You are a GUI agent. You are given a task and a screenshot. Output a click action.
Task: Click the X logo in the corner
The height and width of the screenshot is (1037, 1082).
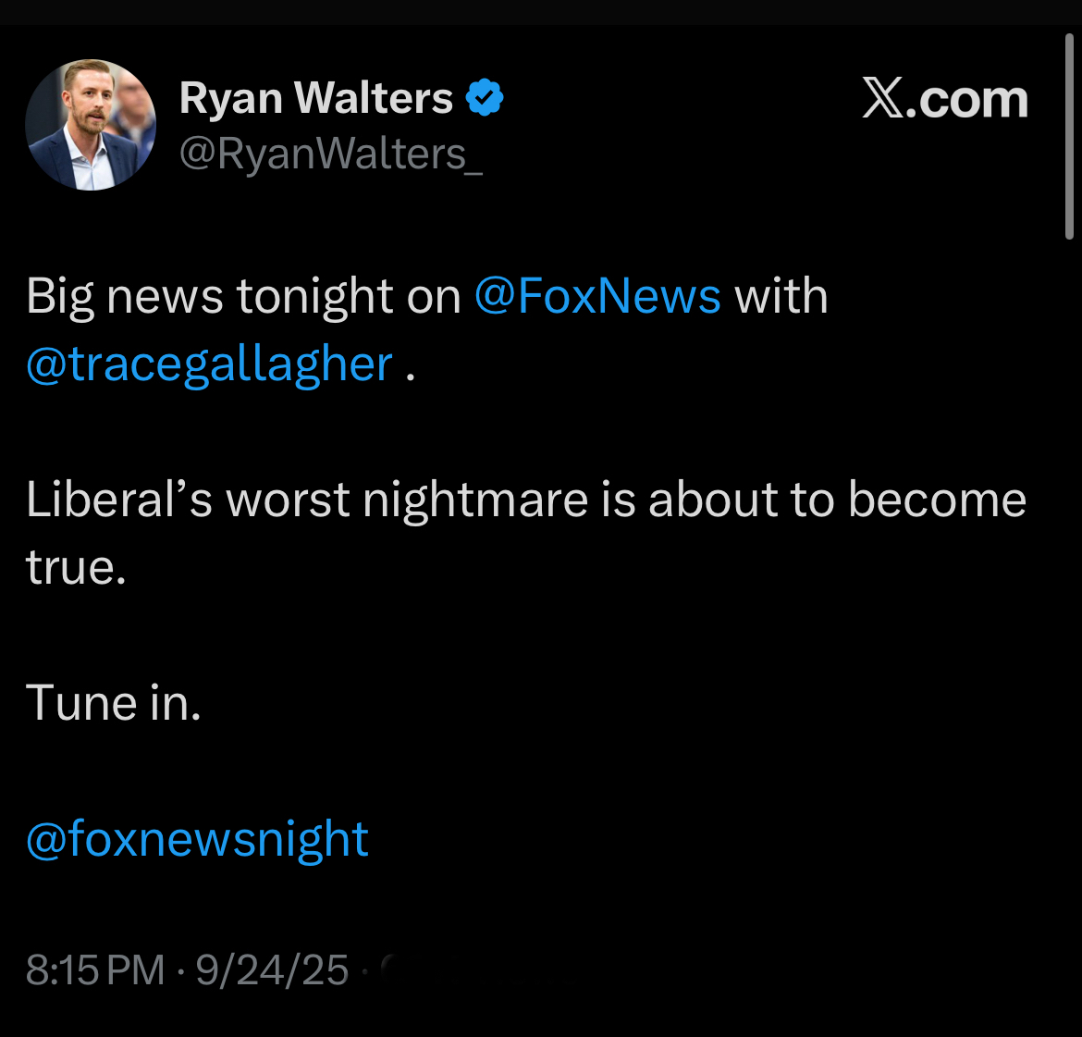883,98
